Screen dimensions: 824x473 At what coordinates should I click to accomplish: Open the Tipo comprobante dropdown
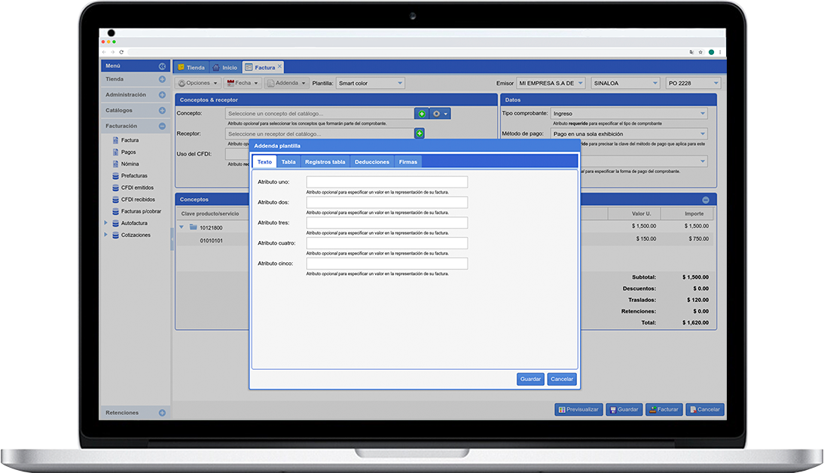point(629,114)
